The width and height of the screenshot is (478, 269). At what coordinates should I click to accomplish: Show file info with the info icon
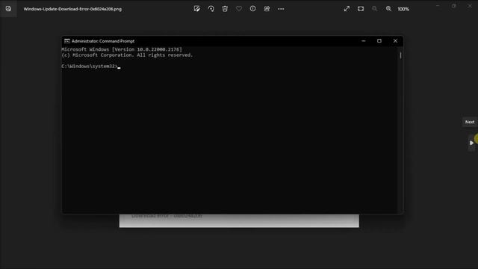coord(252,9)
